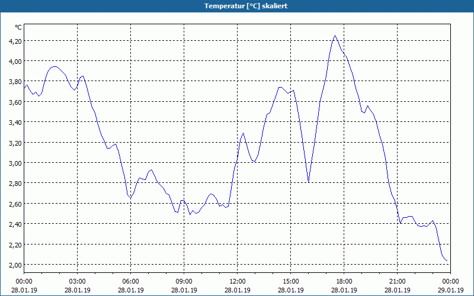Select the 06:00 x-axis time label
Image resolution: width=474 pixels, height=296 pixels.
(x=130, y=282)
